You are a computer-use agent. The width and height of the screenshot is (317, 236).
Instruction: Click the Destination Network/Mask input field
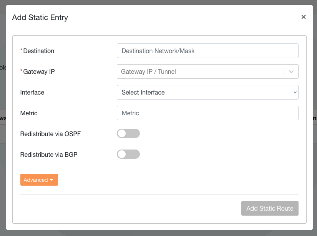coord(207,51)
